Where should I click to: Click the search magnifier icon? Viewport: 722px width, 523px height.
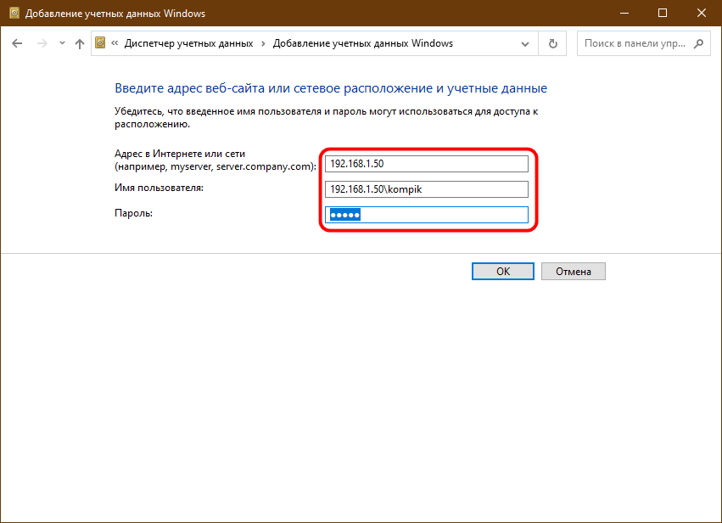coord(698,43)
